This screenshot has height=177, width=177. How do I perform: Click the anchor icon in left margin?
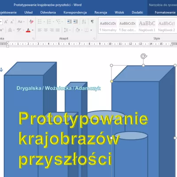click(x=1, y=69)
